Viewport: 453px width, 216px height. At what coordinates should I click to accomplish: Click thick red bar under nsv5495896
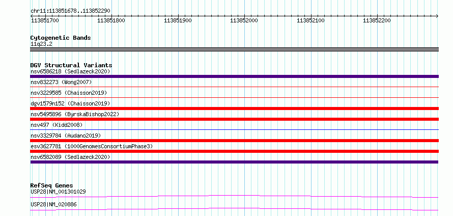234,119
